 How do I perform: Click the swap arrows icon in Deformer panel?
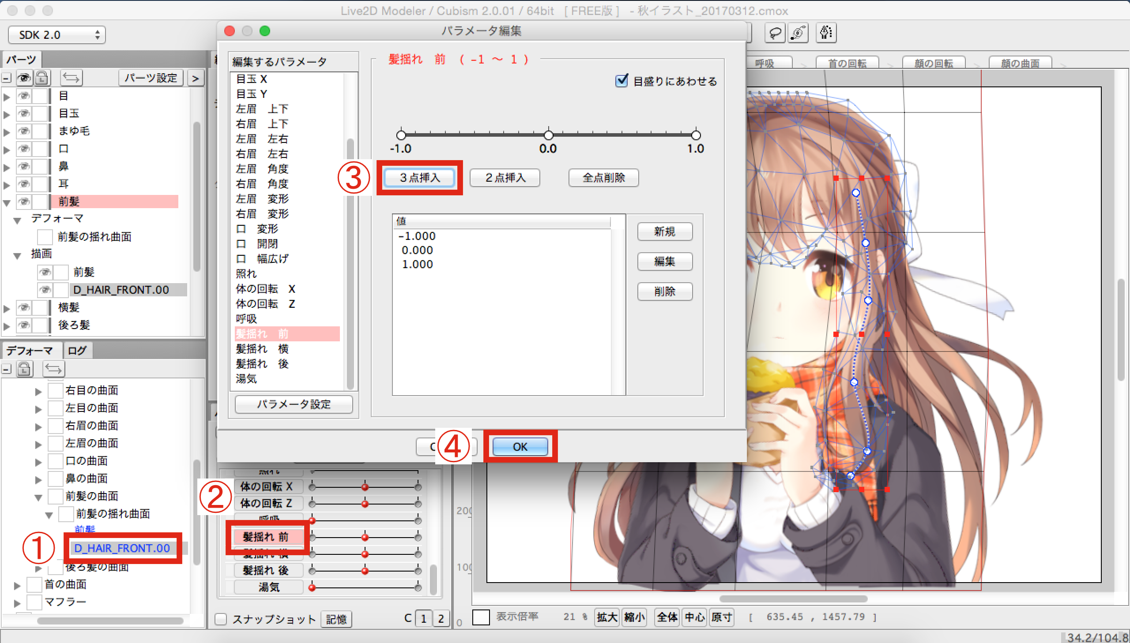coord(53,369)
